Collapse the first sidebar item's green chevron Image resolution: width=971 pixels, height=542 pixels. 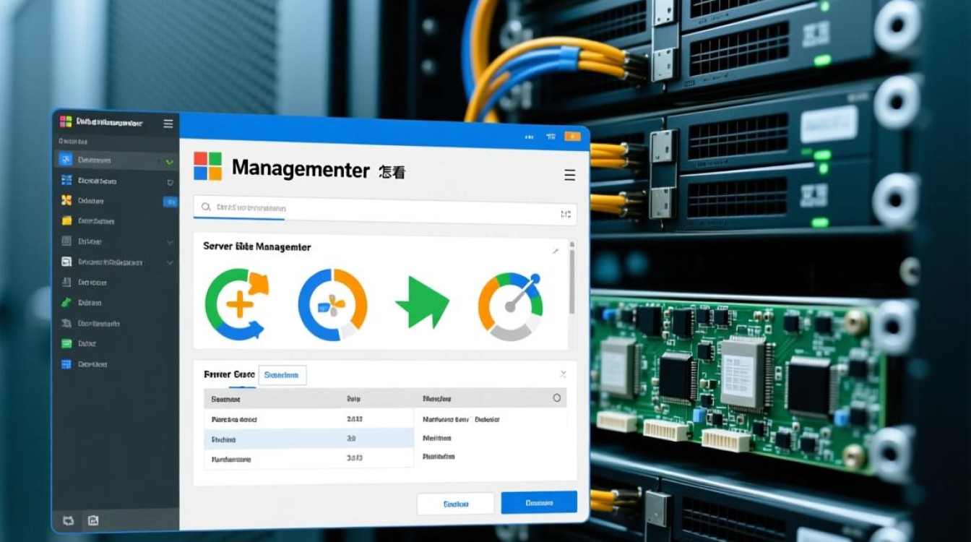click(x=170, y=161)
